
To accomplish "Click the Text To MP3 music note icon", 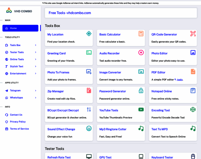I will [x=193, y=129].
